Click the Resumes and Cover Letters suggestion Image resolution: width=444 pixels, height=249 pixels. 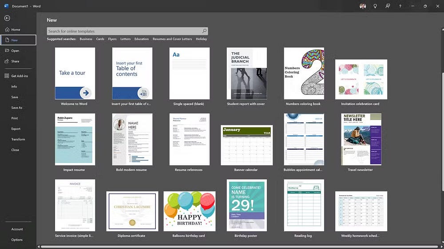172,39
